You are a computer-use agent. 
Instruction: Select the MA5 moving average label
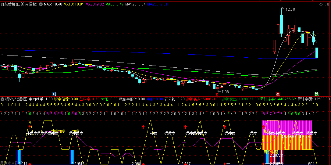coord(53,5)
